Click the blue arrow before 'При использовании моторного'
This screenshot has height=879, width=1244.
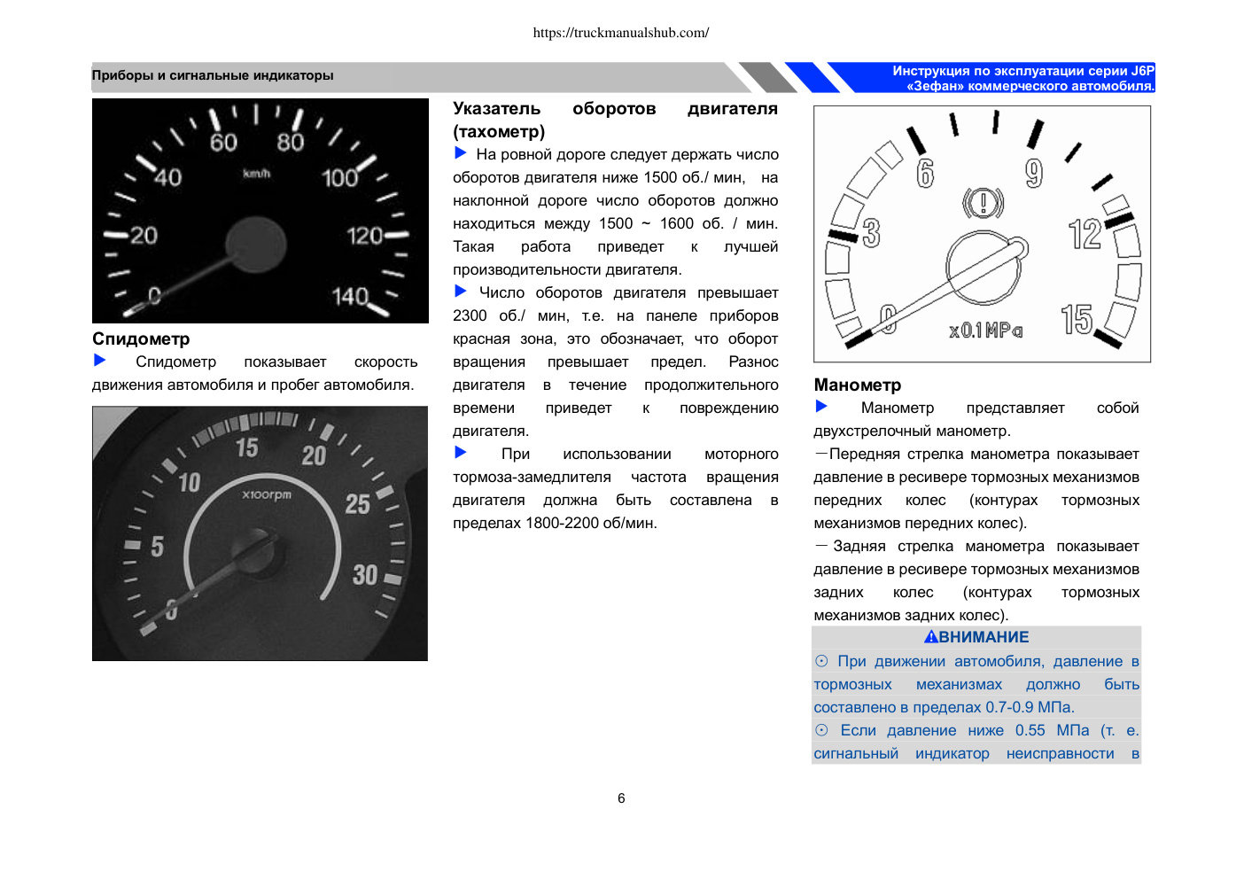click(461, 453)
